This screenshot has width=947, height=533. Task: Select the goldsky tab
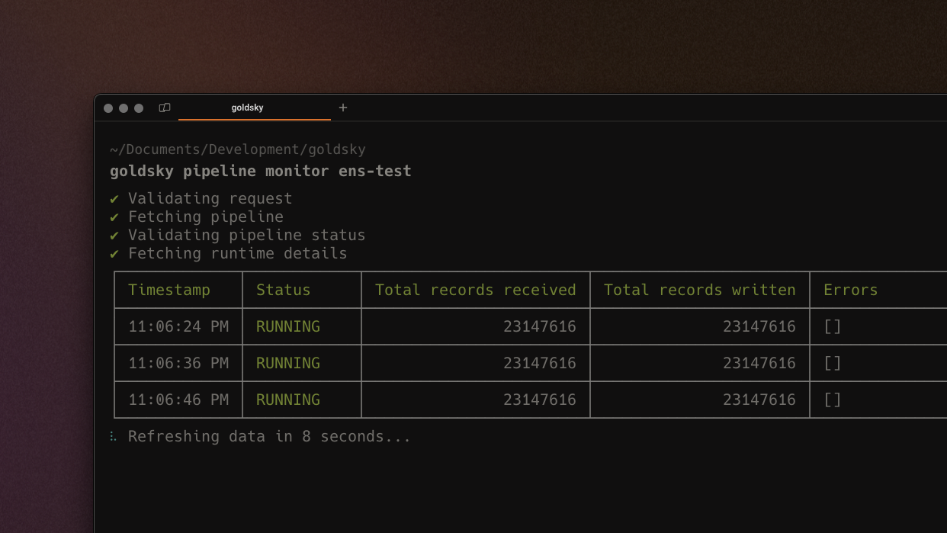[255, 108]
